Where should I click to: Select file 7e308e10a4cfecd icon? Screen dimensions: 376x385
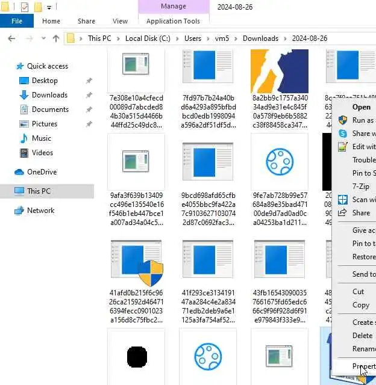tap(136, 64)
